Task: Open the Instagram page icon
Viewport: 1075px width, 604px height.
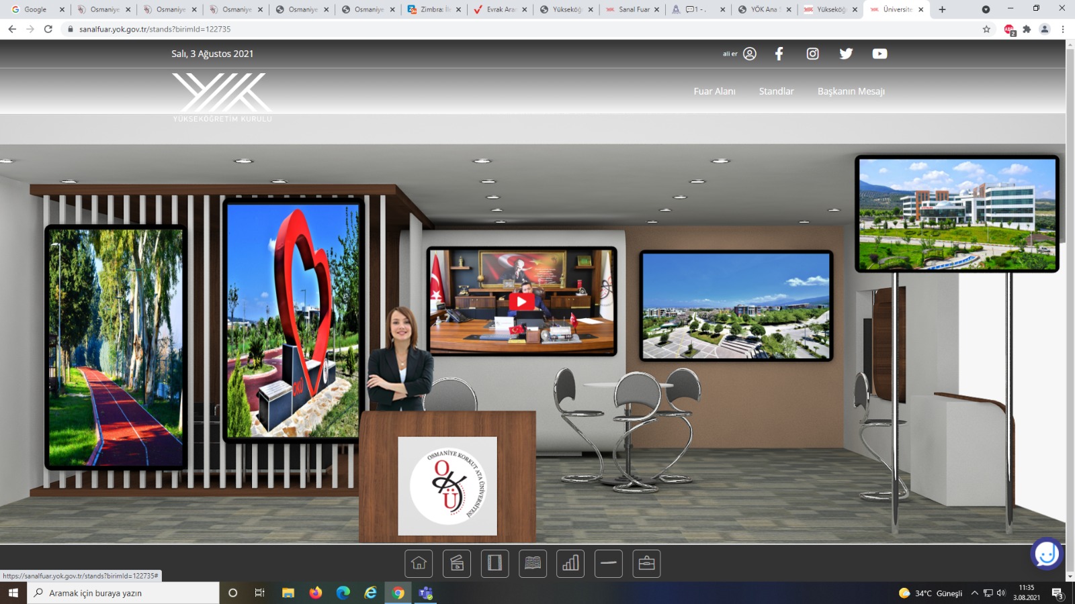Action: tap(813, 54)
